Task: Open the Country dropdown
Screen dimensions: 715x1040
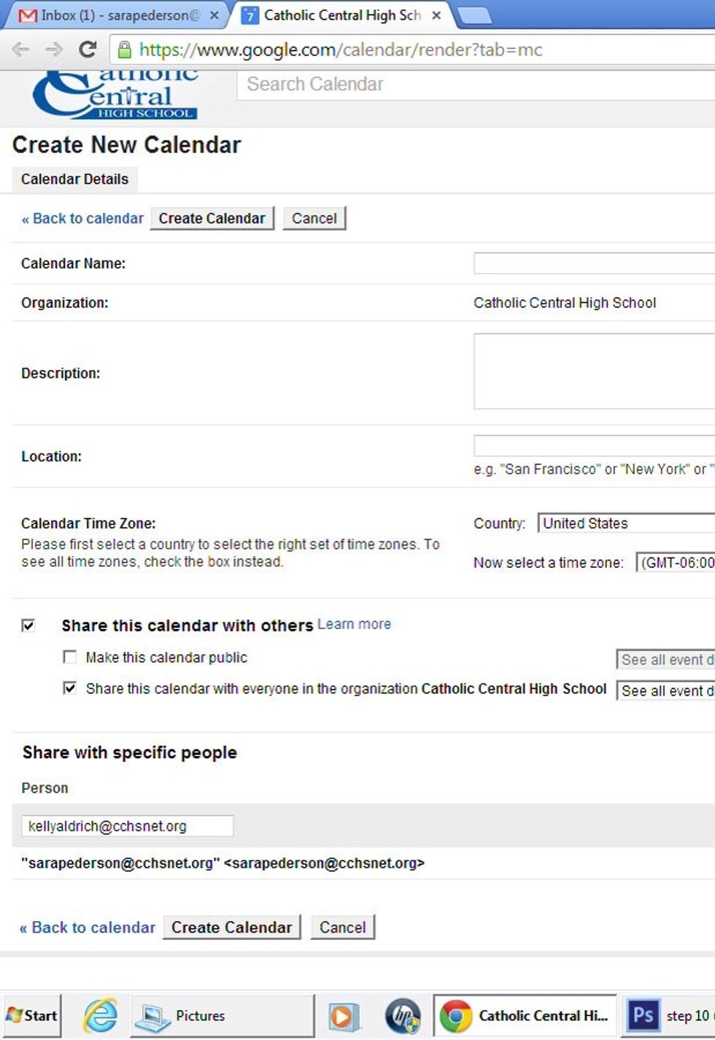Action: (626, 523)
